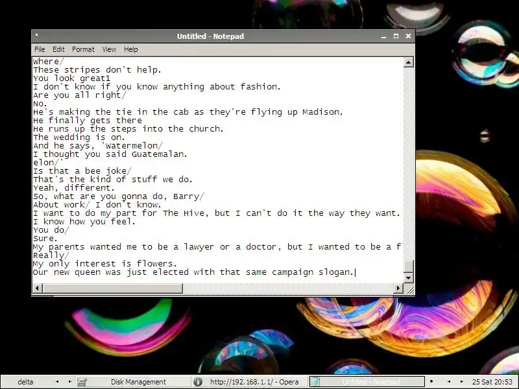Click the left arrow before the clock

coord(448,382)
